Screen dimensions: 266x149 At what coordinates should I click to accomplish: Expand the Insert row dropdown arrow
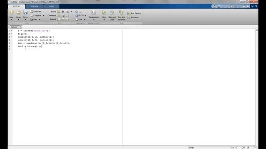pyautogui.click(x=71, y=12)
